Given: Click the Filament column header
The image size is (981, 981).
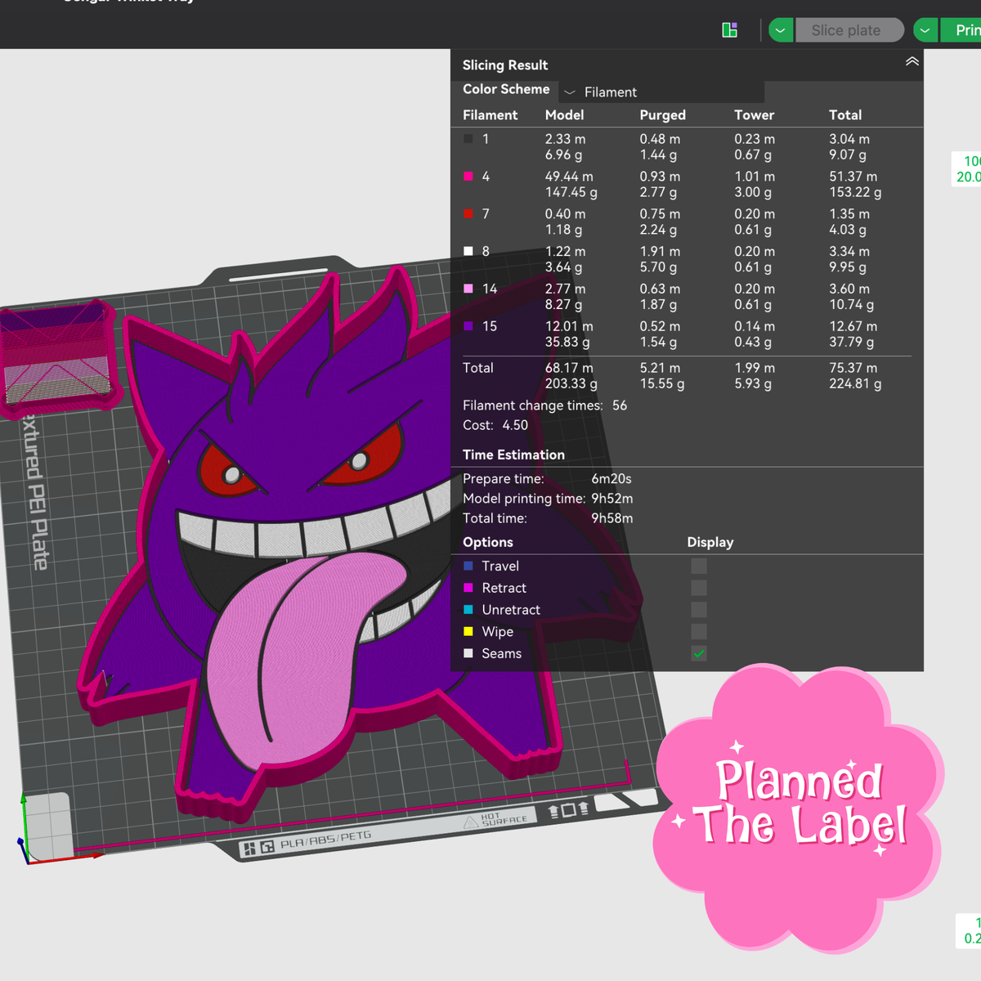Looking at the screenshot, I should pos(490,115).
